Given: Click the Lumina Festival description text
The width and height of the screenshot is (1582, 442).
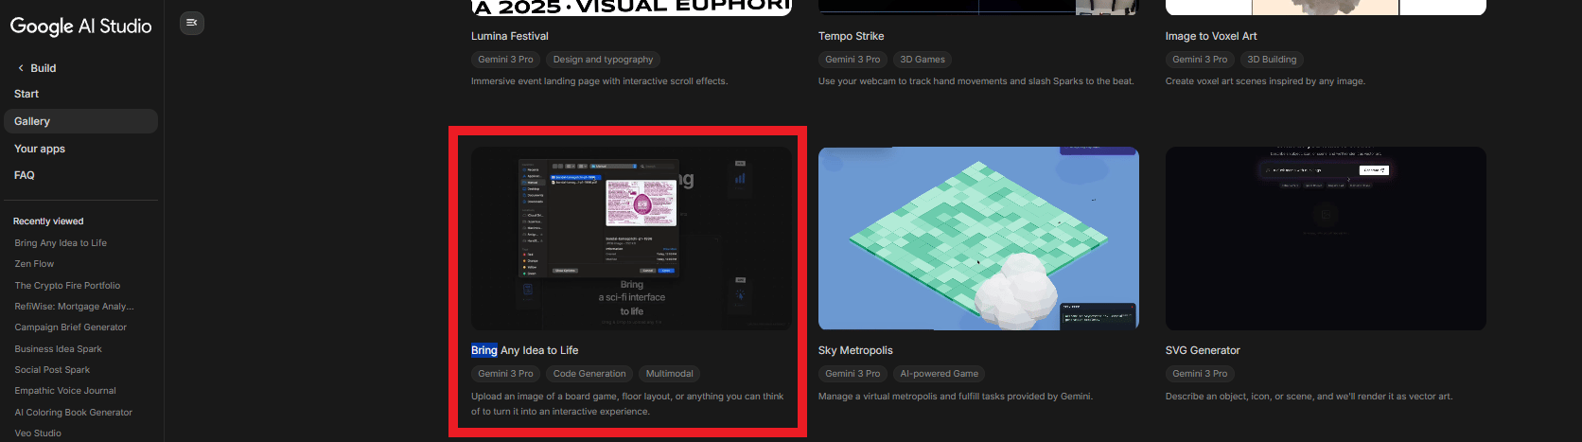Looking at the screenshot, I should point(599,81).
